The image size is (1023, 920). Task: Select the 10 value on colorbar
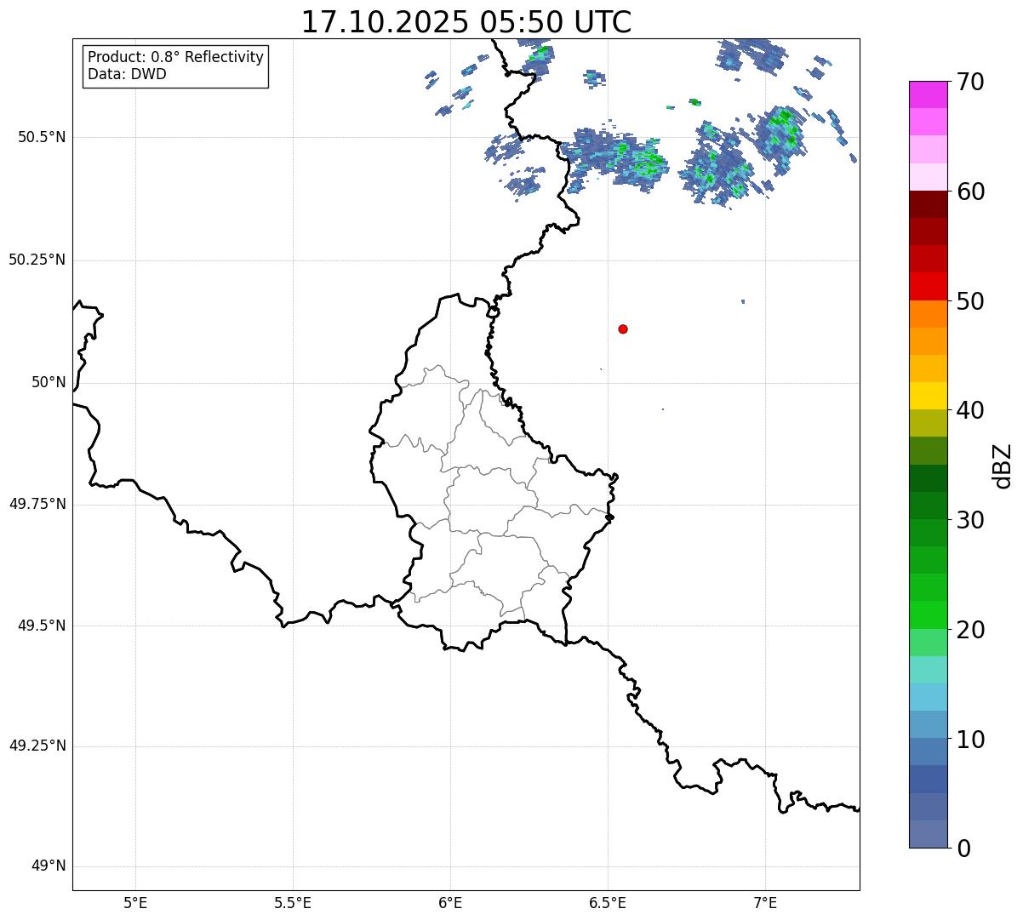click(x=970, y=739)
